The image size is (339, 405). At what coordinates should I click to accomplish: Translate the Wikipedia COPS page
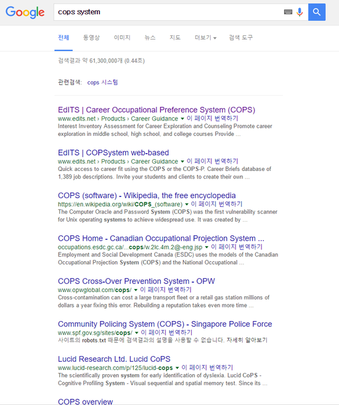216,204
